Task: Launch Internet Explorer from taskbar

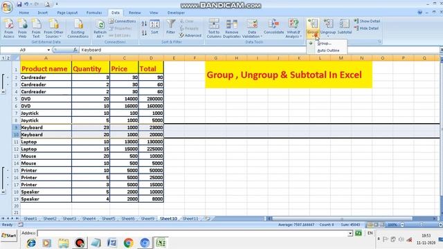Action: pos(31,243)
